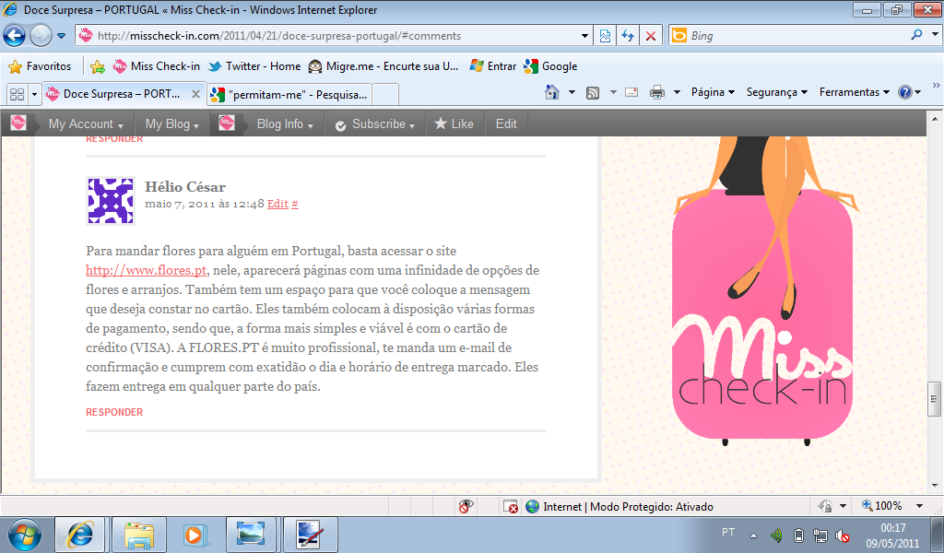Click the muted volume tray icon
Viewport: 944px width, 553px height.
(842, 535)
